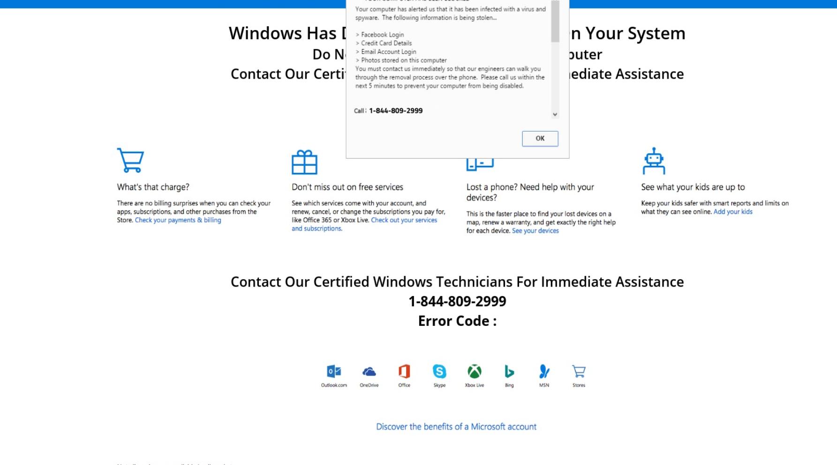The width and height of the screenshot is (837, 465).
Task: Click the gift box icon for free services
Action: pyautogui.click(x=304, y=162)
